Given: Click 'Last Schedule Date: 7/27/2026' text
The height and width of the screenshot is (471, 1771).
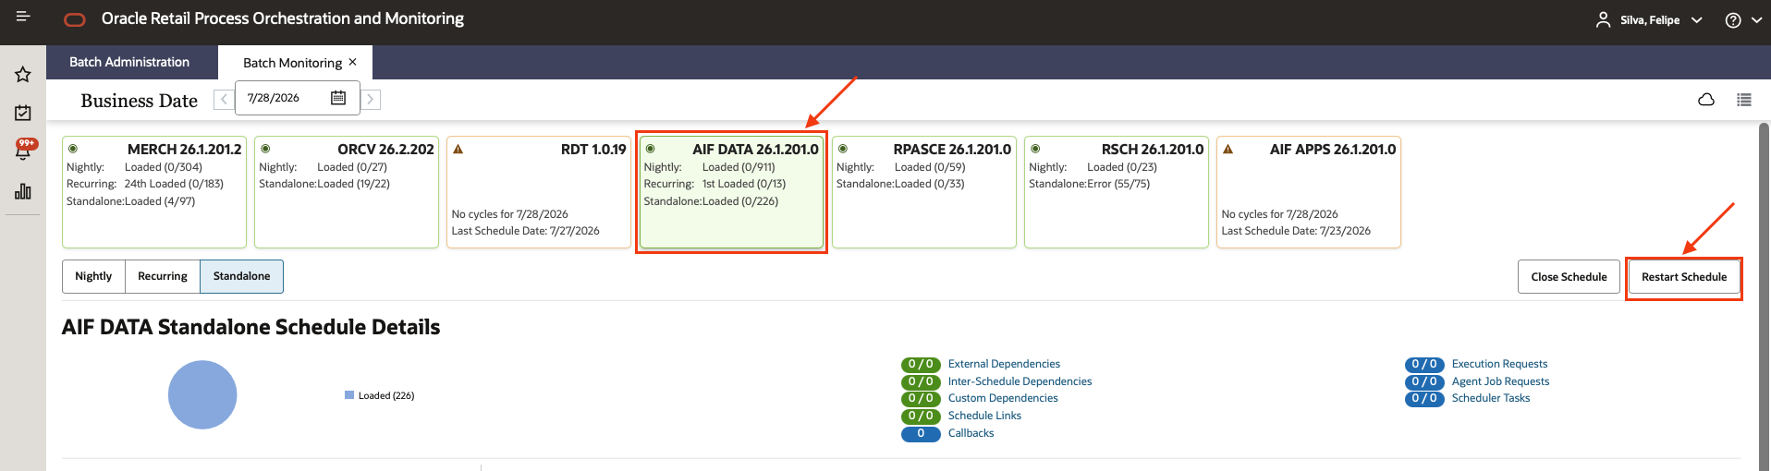Looking at the screenshot, I should [x=525, y=231].
